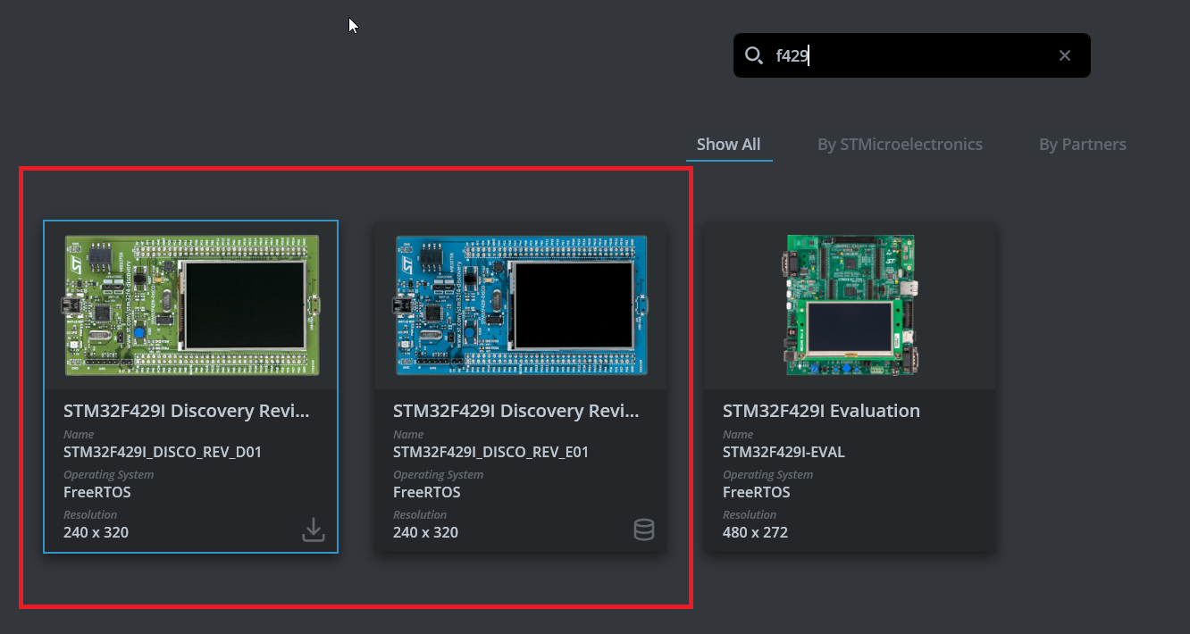This screenshot has width=1190, height=634.
Task: Select the STM32F429I Evaluation board image
Action: pyautogui.click(x=850, y=304)
